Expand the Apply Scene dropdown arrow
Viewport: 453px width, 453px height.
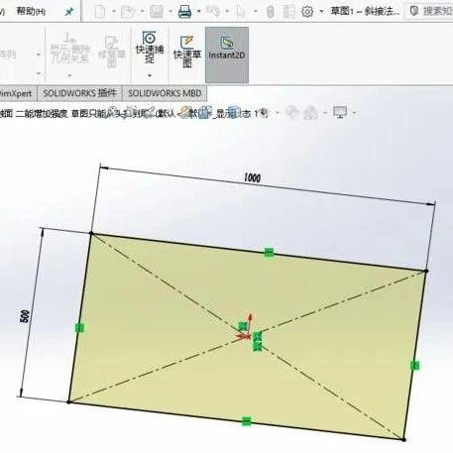click(325, 113)
